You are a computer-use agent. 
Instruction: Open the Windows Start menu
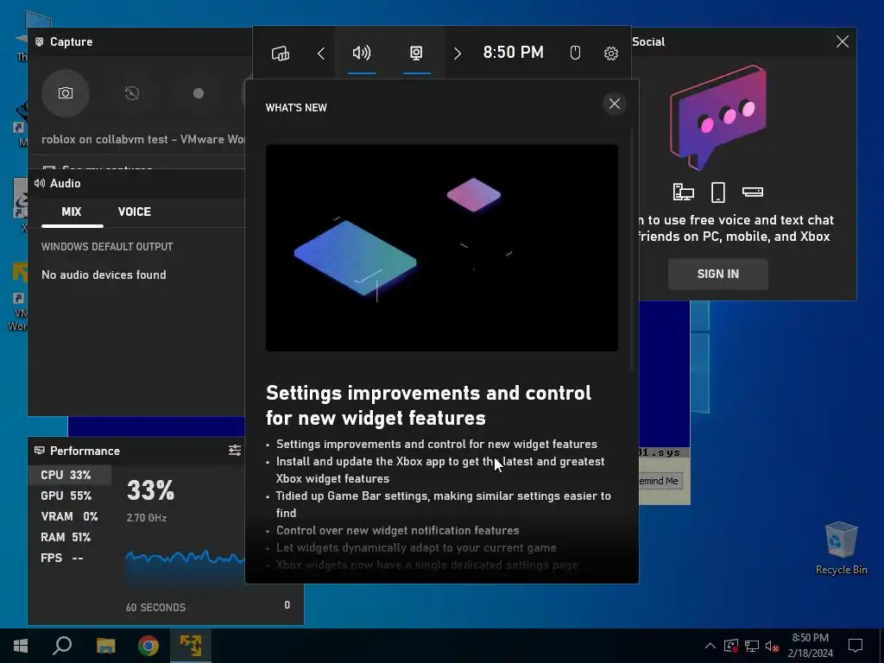[21, 646]
